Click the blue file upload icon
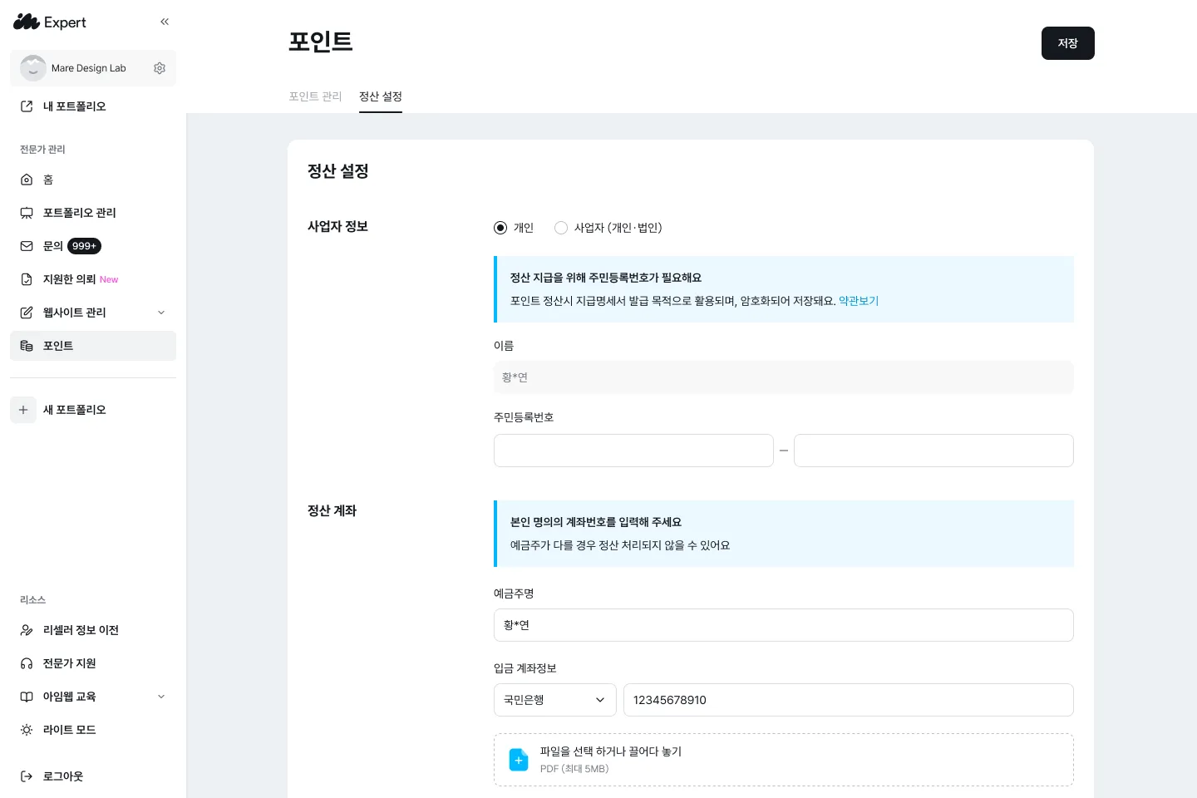The height and width of the screenshot is (798, 1197). tap(519, 760)
